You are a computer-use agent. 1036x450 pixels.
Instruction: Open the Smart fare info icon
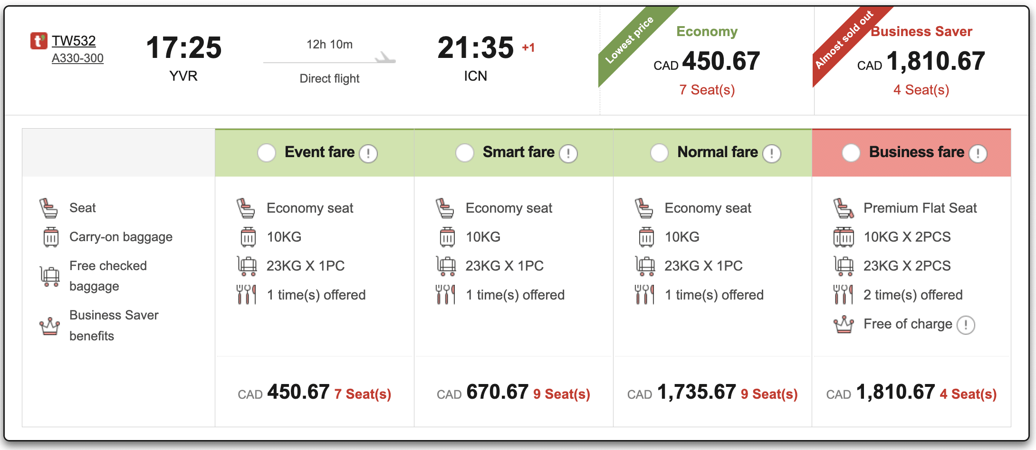[x=567, y=153]
